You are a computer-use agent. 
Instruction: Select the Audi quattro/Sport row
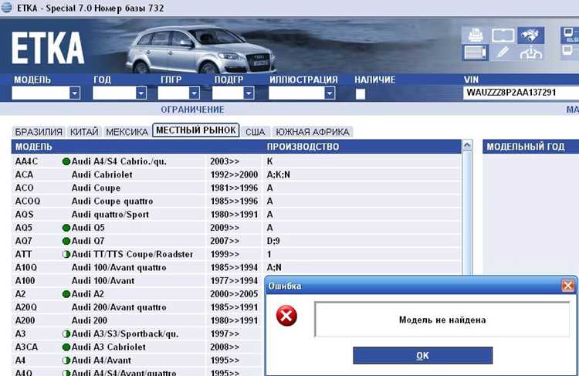[x=236, y=215]
